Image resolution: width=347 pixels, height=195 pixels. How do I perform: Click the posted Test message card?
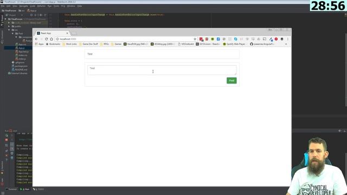(x=162, y=54)
